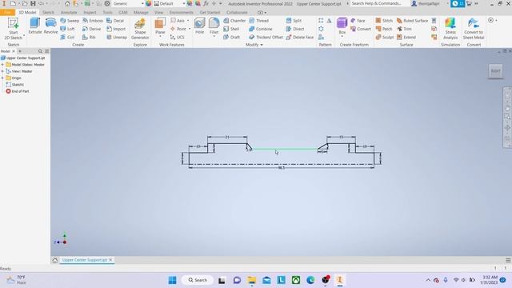Click Thicken/Offset tool
The height and width of the screenshot is (288, 512).
point(266,38)
